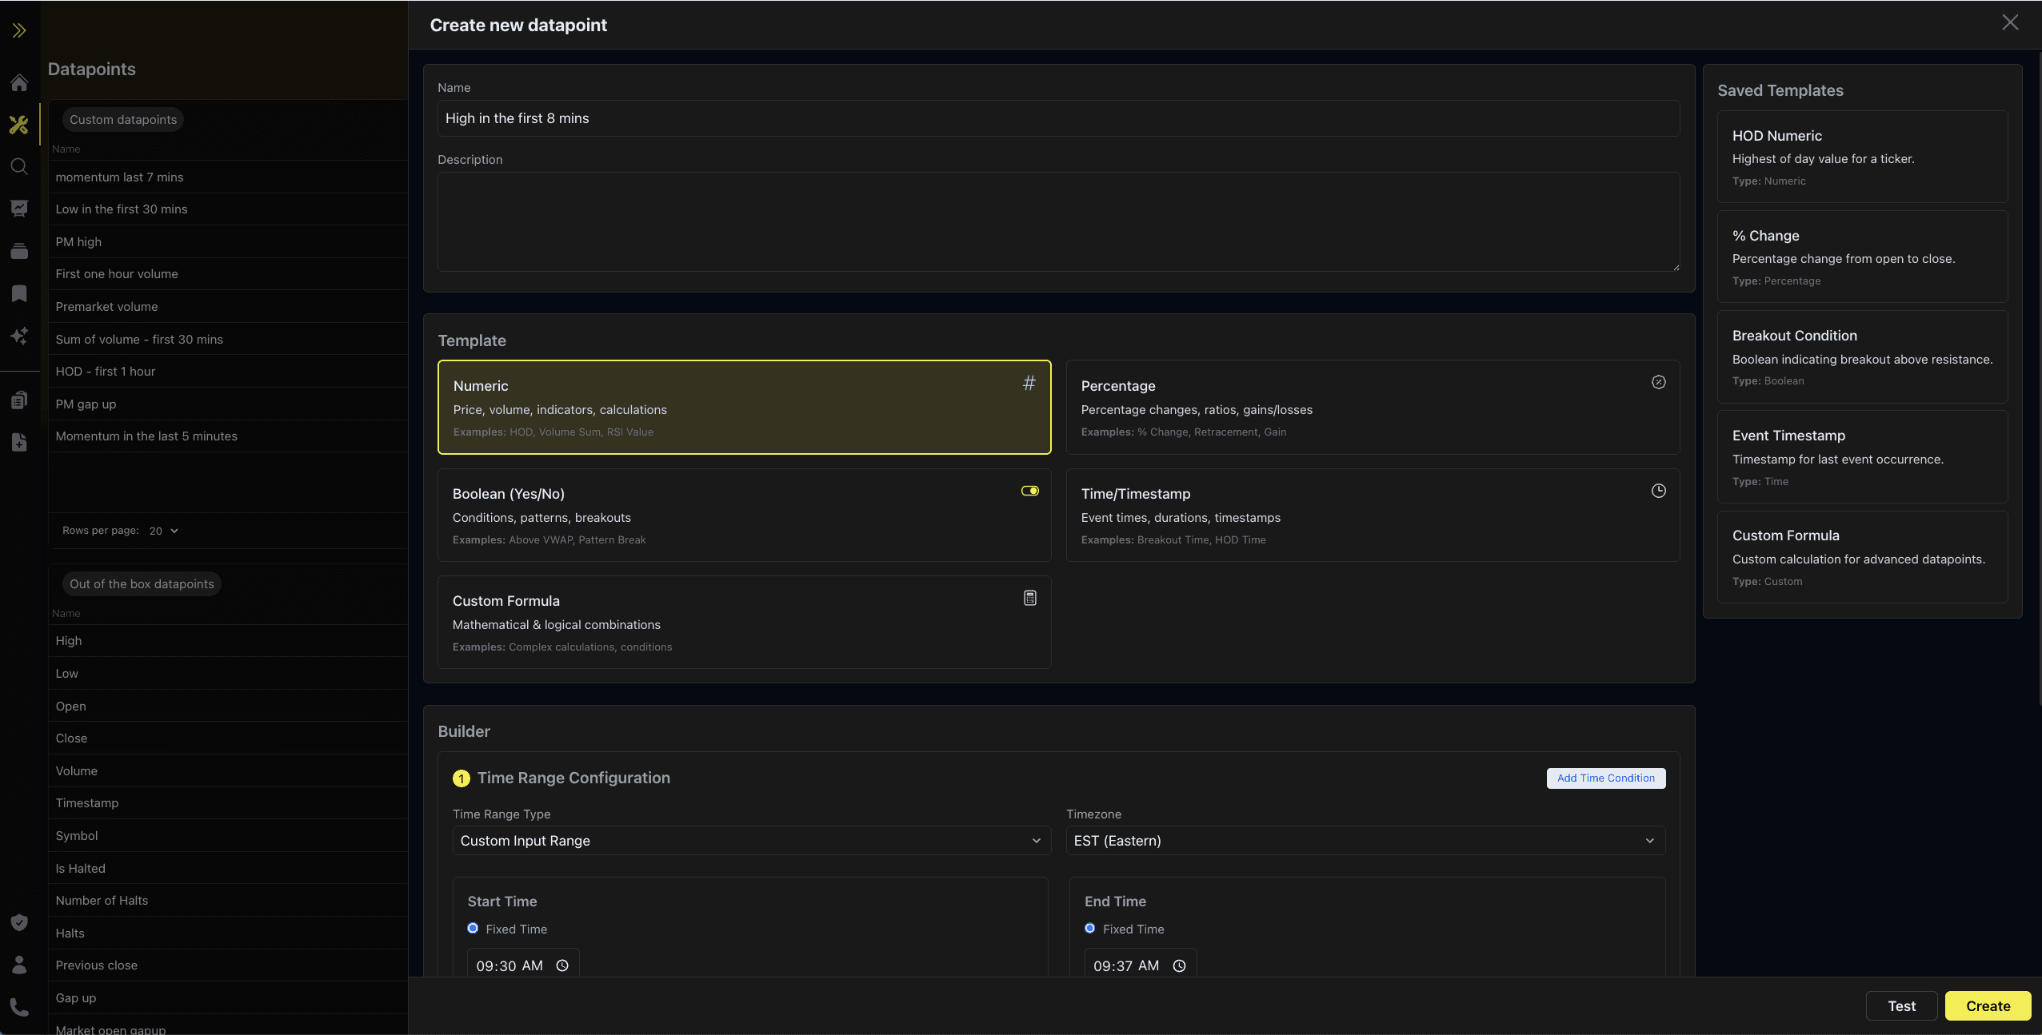Select Custom datapoints tab

coord(123,119)
